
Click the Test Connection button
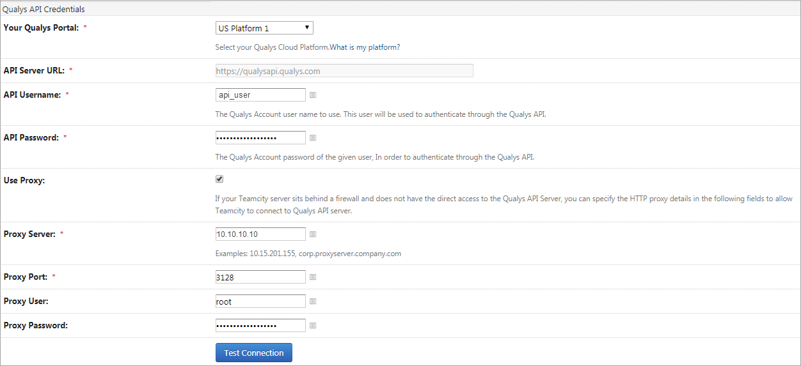tap(254, 353)
